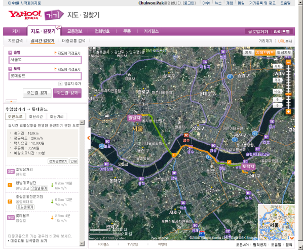
Task: Click waypoint 2 marker on the map route
Action: pyautogui.click(x=229, y=162)
